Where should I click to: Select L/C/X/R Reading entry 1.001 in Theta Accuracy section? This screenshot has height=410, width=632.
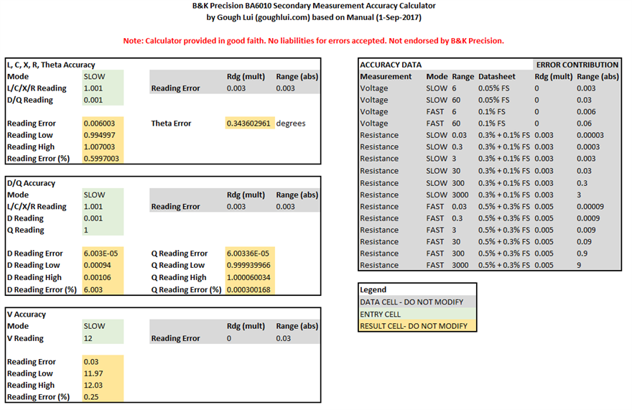(x=103, y=88)
